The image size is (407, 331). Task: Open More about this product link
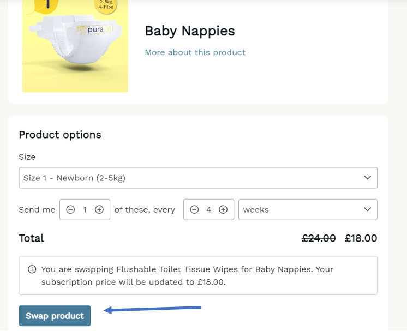tap(195, 52)
